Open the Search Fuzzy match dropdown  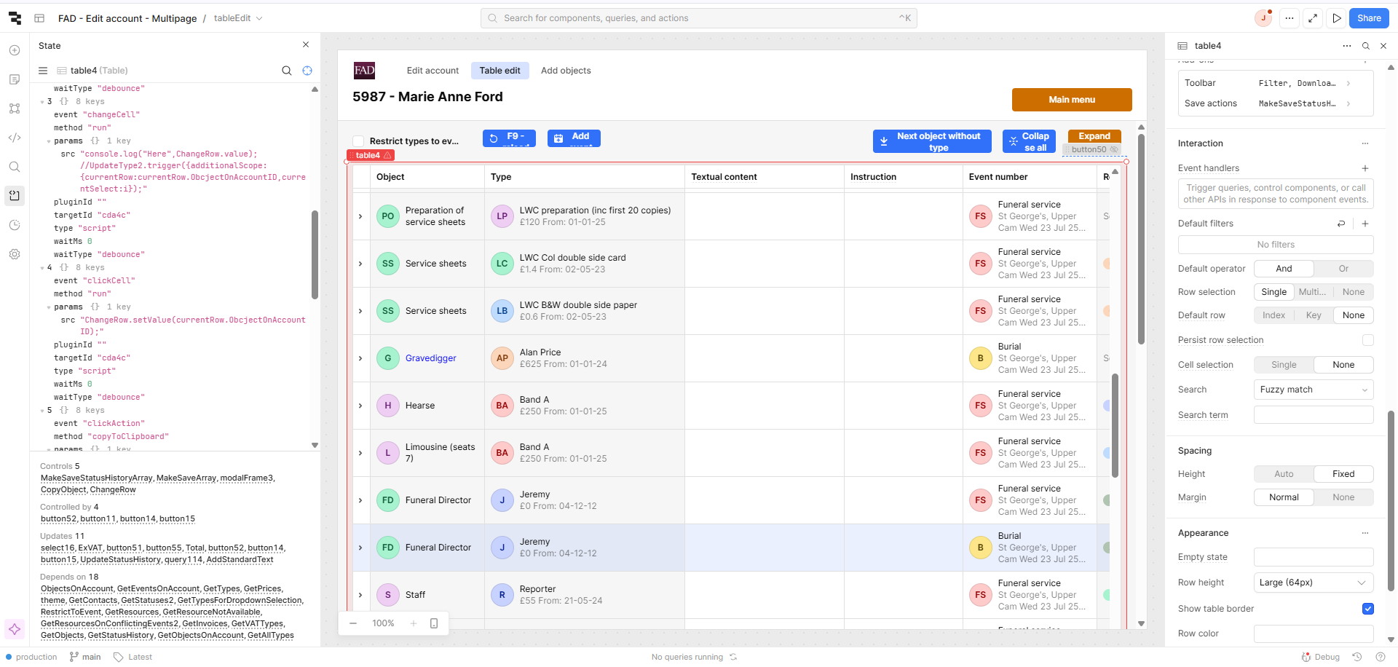pos(1313,390)
